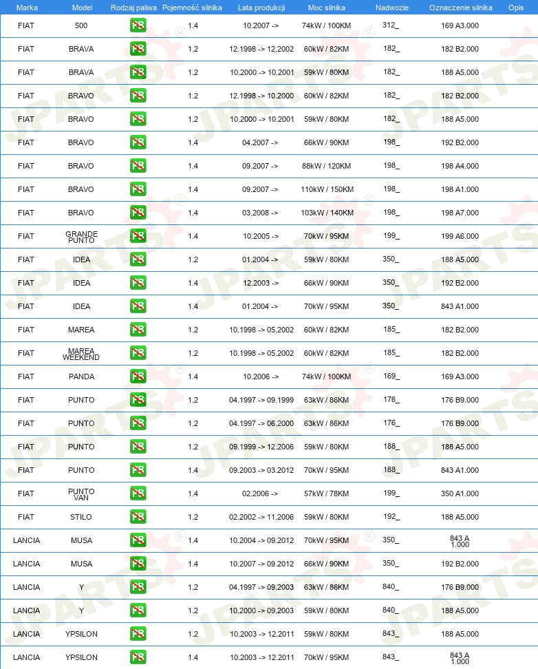Click the Oznaczenie silnika column header

click(x=461, y=8)
